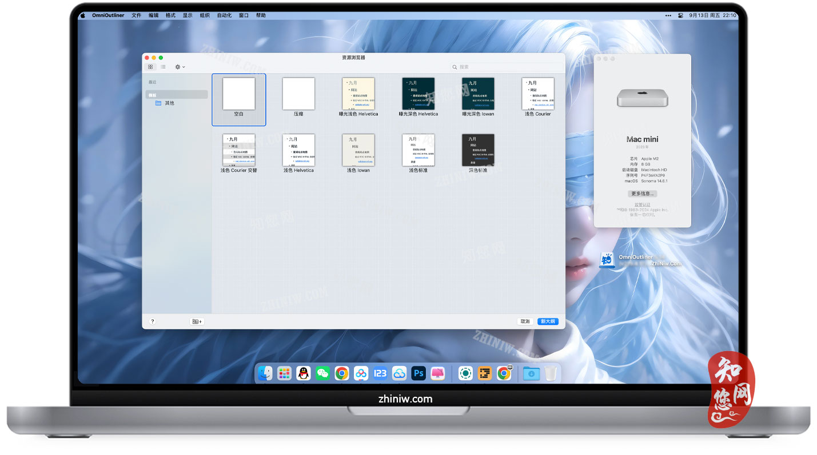This screenshot has width=817, height=455.
Task: Open the 自动化 menu
Action: pos(224,15)
